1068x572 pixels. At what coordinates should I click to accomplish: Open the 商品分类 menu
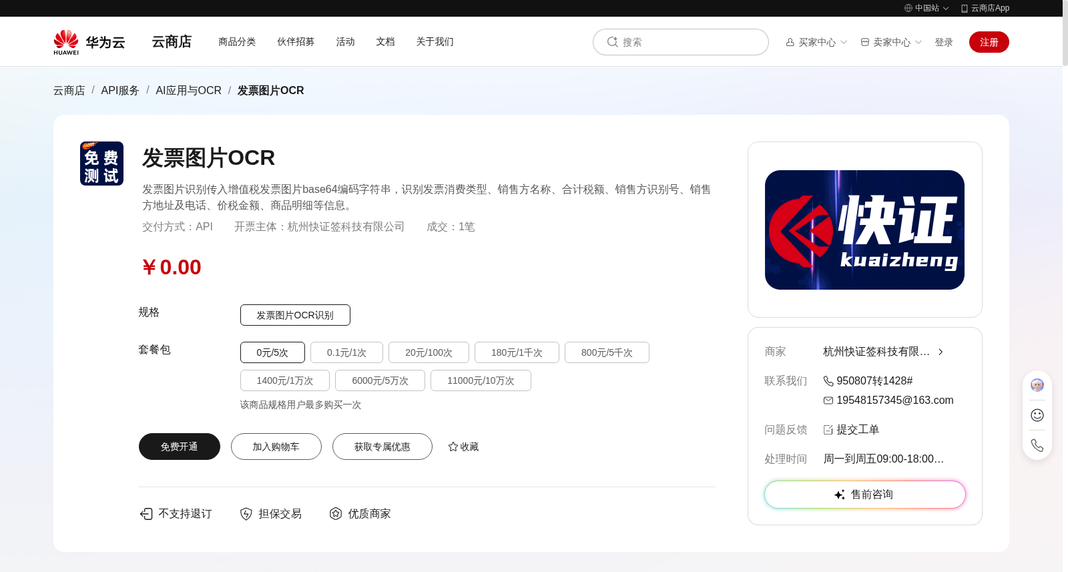click(237, 41)
